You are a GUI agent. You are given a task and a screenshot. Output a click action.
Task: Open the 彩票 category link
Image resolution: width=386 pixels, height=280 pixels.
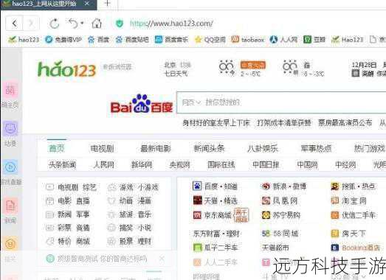click(x=64, y=228)
